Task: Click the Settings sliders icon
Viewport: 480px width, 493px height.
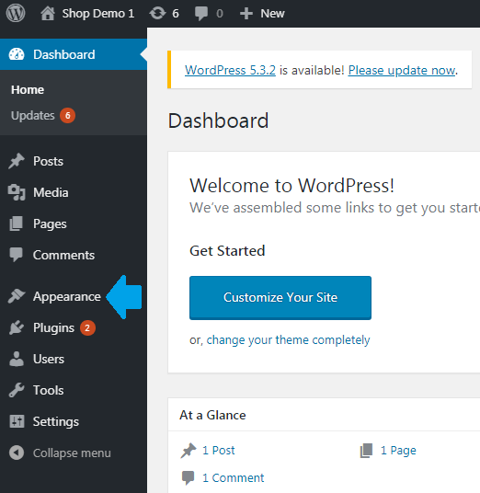Action: (17, 421)
